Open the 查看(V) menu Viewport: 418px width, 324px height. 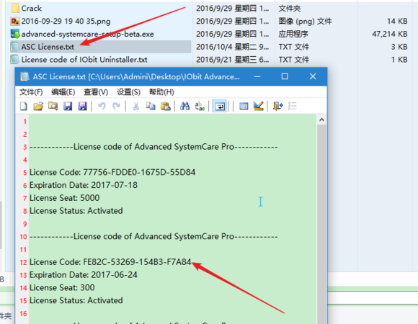click(x=96, y=92)
